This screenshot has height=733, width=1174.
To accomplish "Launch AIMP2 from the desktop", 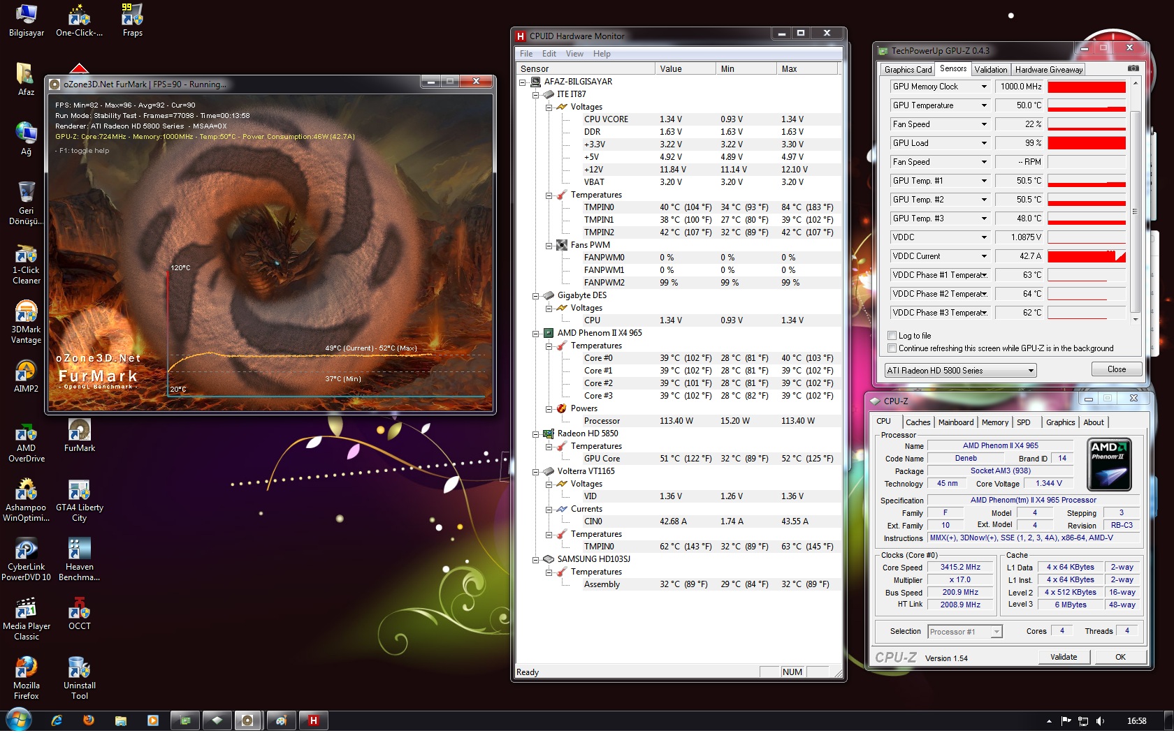I will [x=26, y=377].
